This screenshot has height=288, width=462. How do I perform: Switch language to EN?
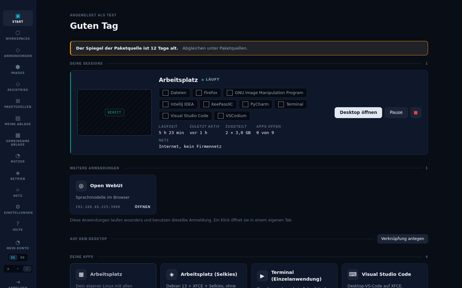[x=22, y=258]
